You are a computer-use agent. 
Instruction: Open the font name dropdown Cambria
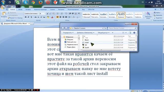tap(38, 14)
